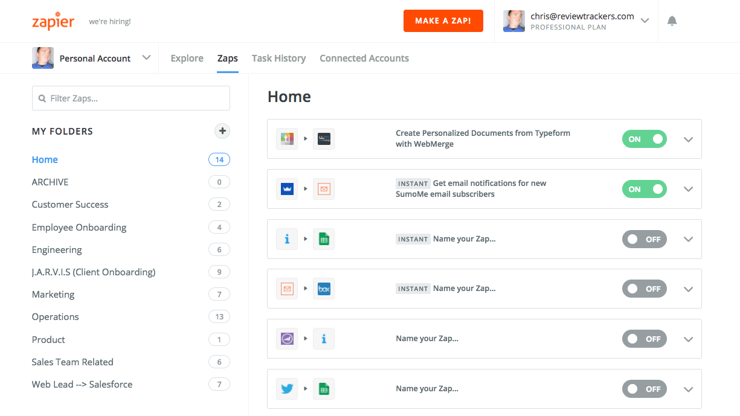Click the "PROFESSIONAL PLAN" label
Image resolution: width=740 pixels, height=416 pixels.
(x=568, y=27)
